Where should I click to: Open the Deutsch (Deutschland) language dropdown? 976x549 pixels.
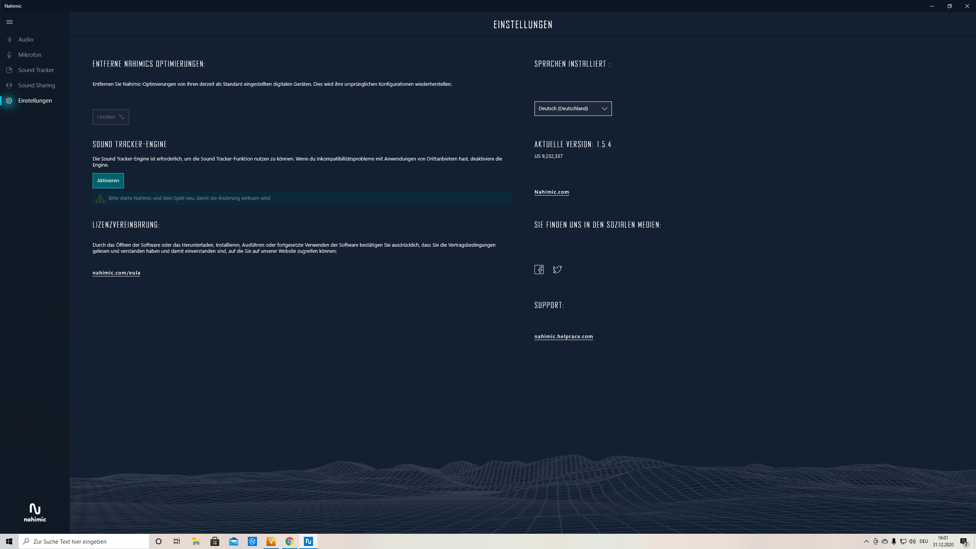573,109
